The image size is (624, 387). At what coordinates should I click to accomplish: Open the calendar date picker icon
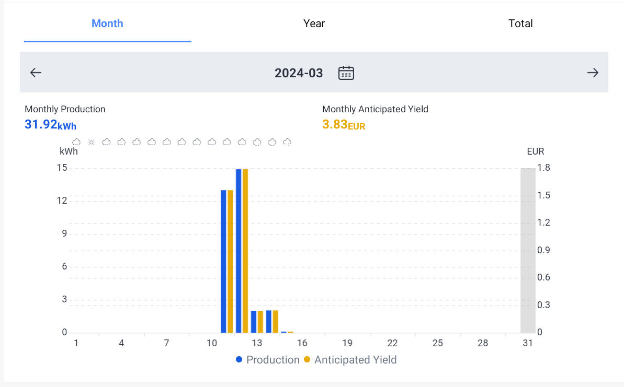346,73
